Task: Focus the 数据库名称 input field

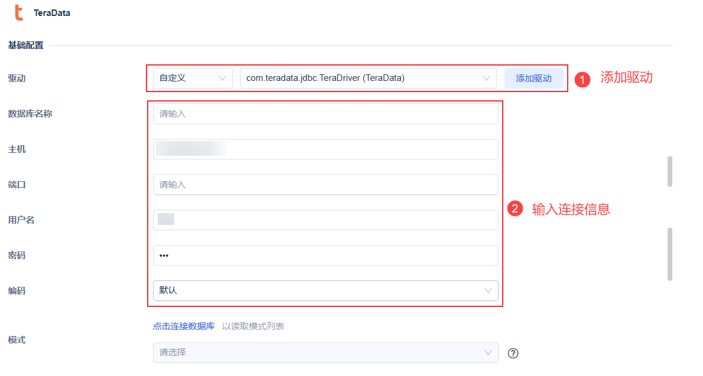Action: [x=326, y=114]
